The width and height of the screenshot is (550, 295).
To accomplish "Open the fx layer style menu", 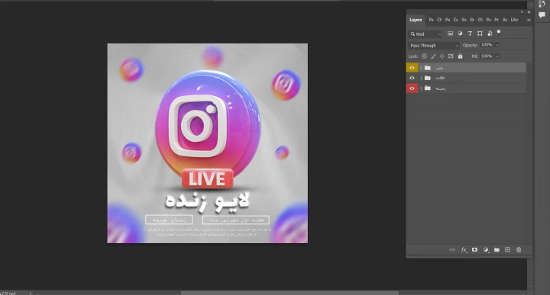I will click(x=464, y=249).
